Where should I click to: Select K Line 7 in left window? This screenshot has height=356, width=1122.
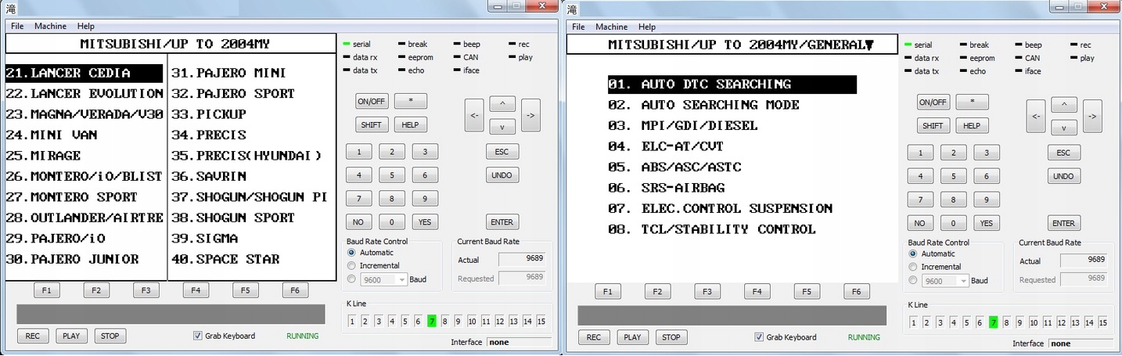point(431,321)
